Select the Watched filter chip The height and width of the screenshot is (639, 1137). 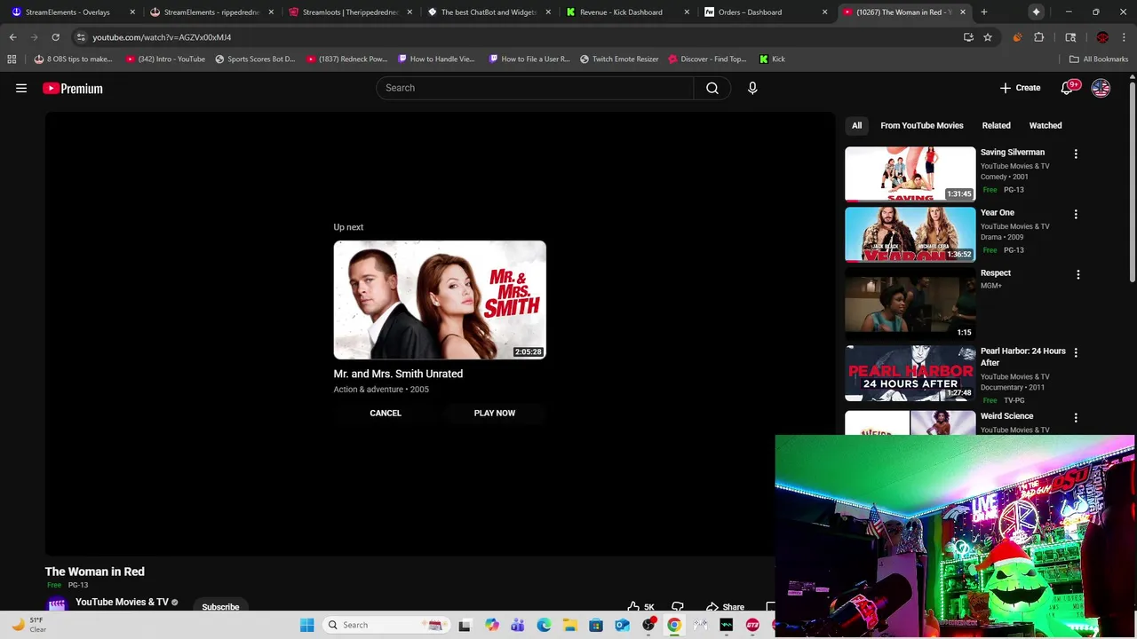pyautogui.click(x=1046, y=125)
